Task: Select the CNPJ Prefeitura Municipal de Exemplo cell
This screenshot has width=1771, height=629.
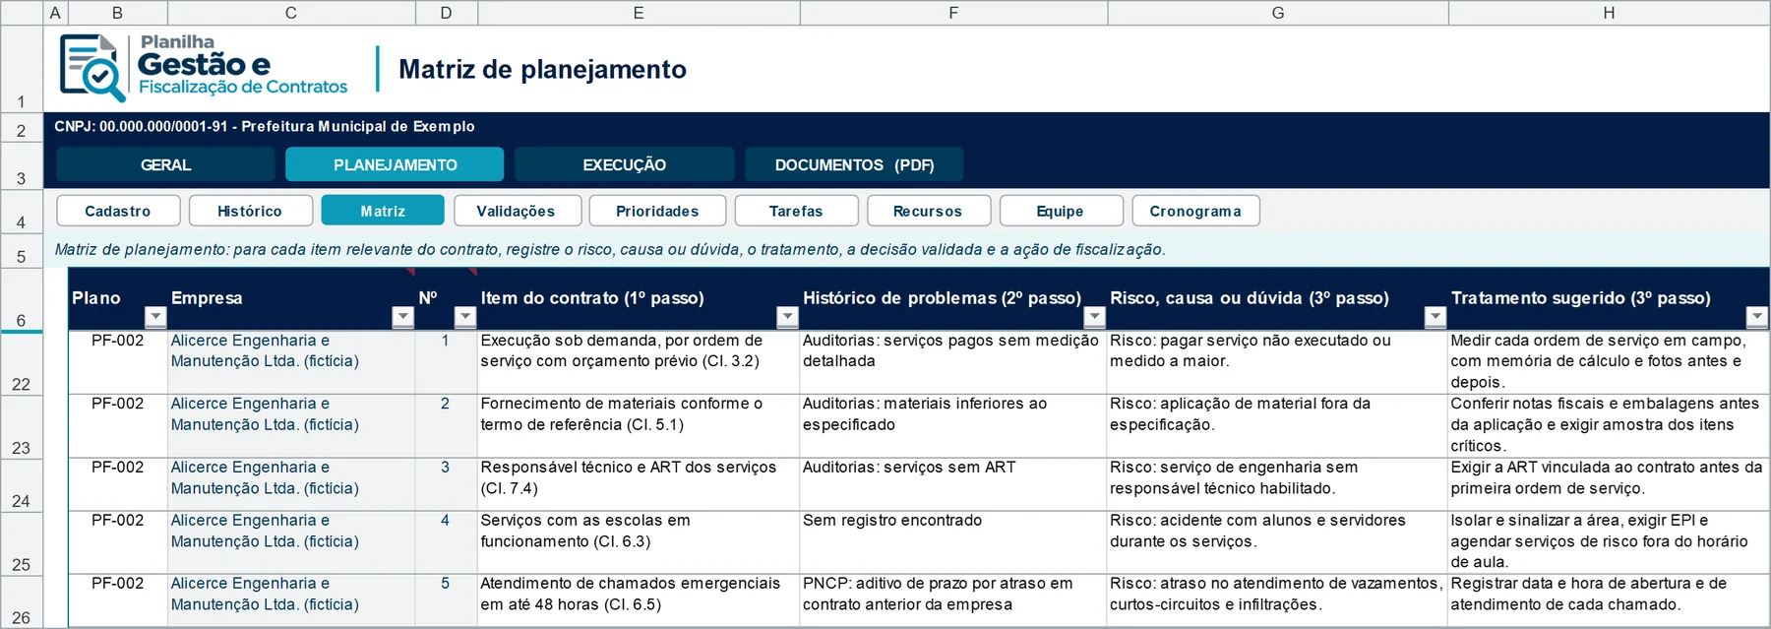Action: (265, 127)
